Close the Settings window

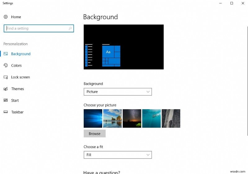(243, 3)
